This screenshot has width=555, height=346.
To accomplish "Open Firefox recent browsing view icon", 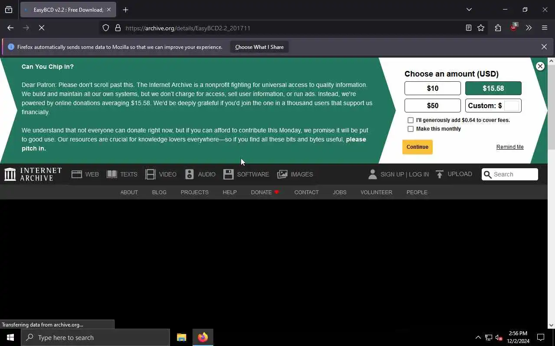I will pyautogui.click(x=9, y=10).
